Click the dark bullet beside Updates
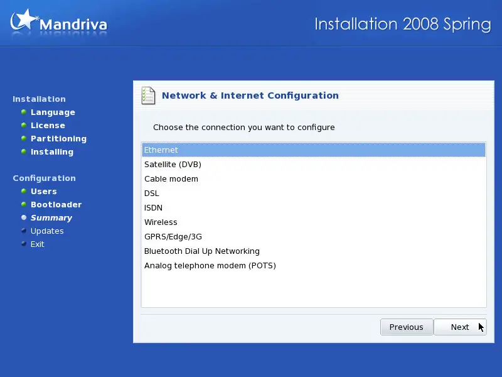502x377 pixels. click(x=24, y=231)
